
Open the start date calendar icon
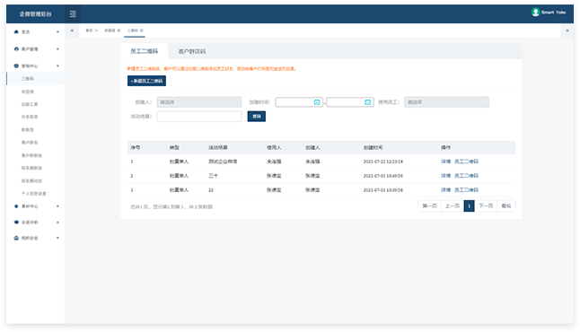(x=317, y=102)
